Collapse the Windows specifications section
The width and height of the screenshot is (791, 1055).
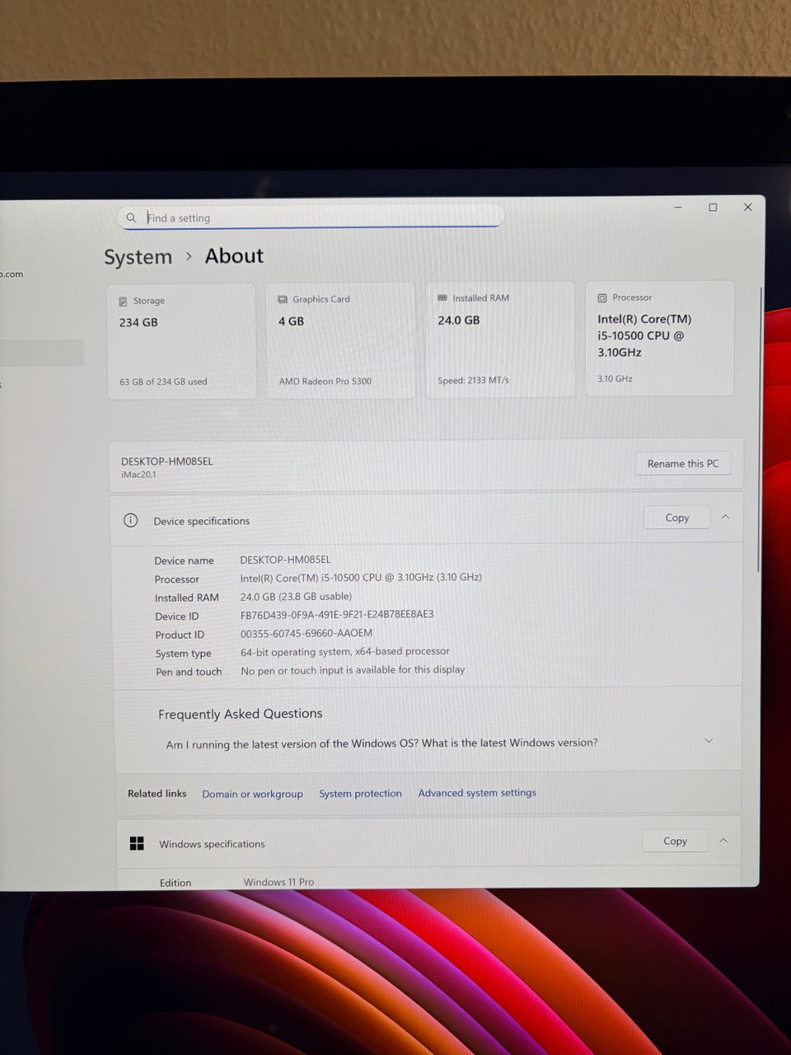[x=723, y=841]
